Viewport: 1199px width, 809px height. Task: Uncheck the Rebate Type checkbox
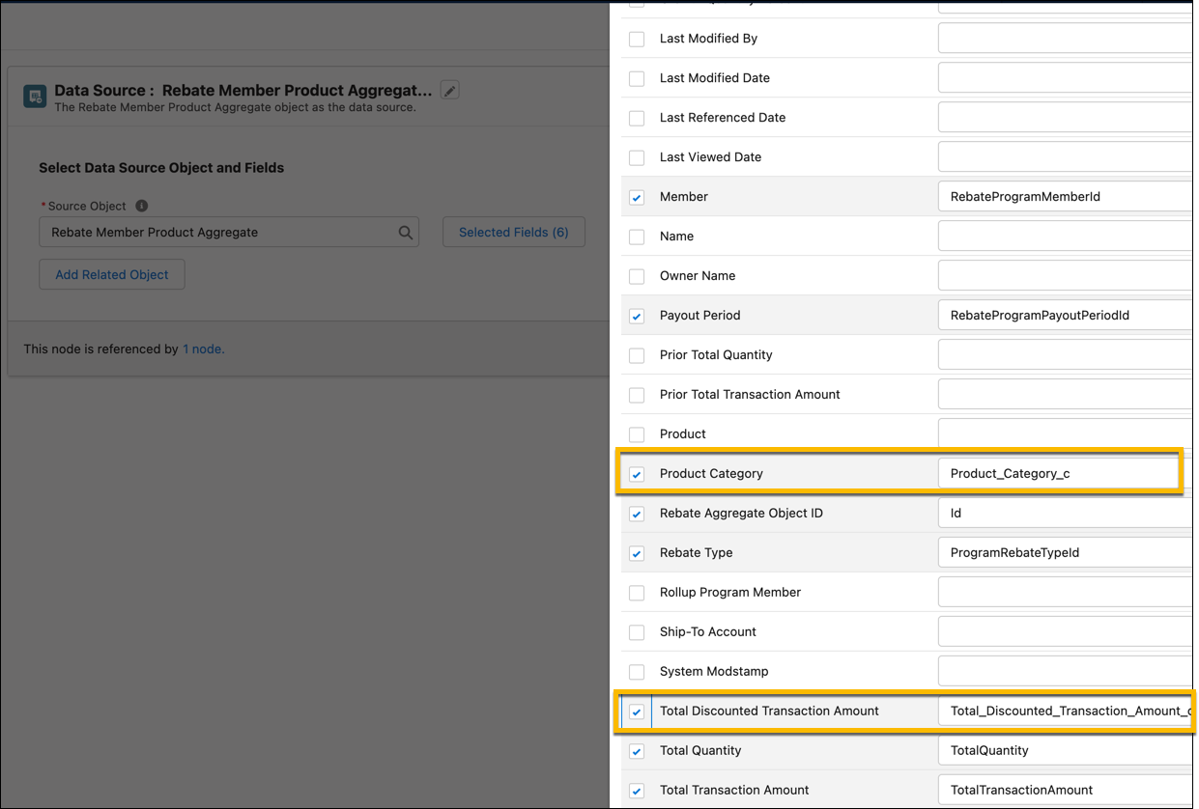pyautogui.click(x=636, y=552)
